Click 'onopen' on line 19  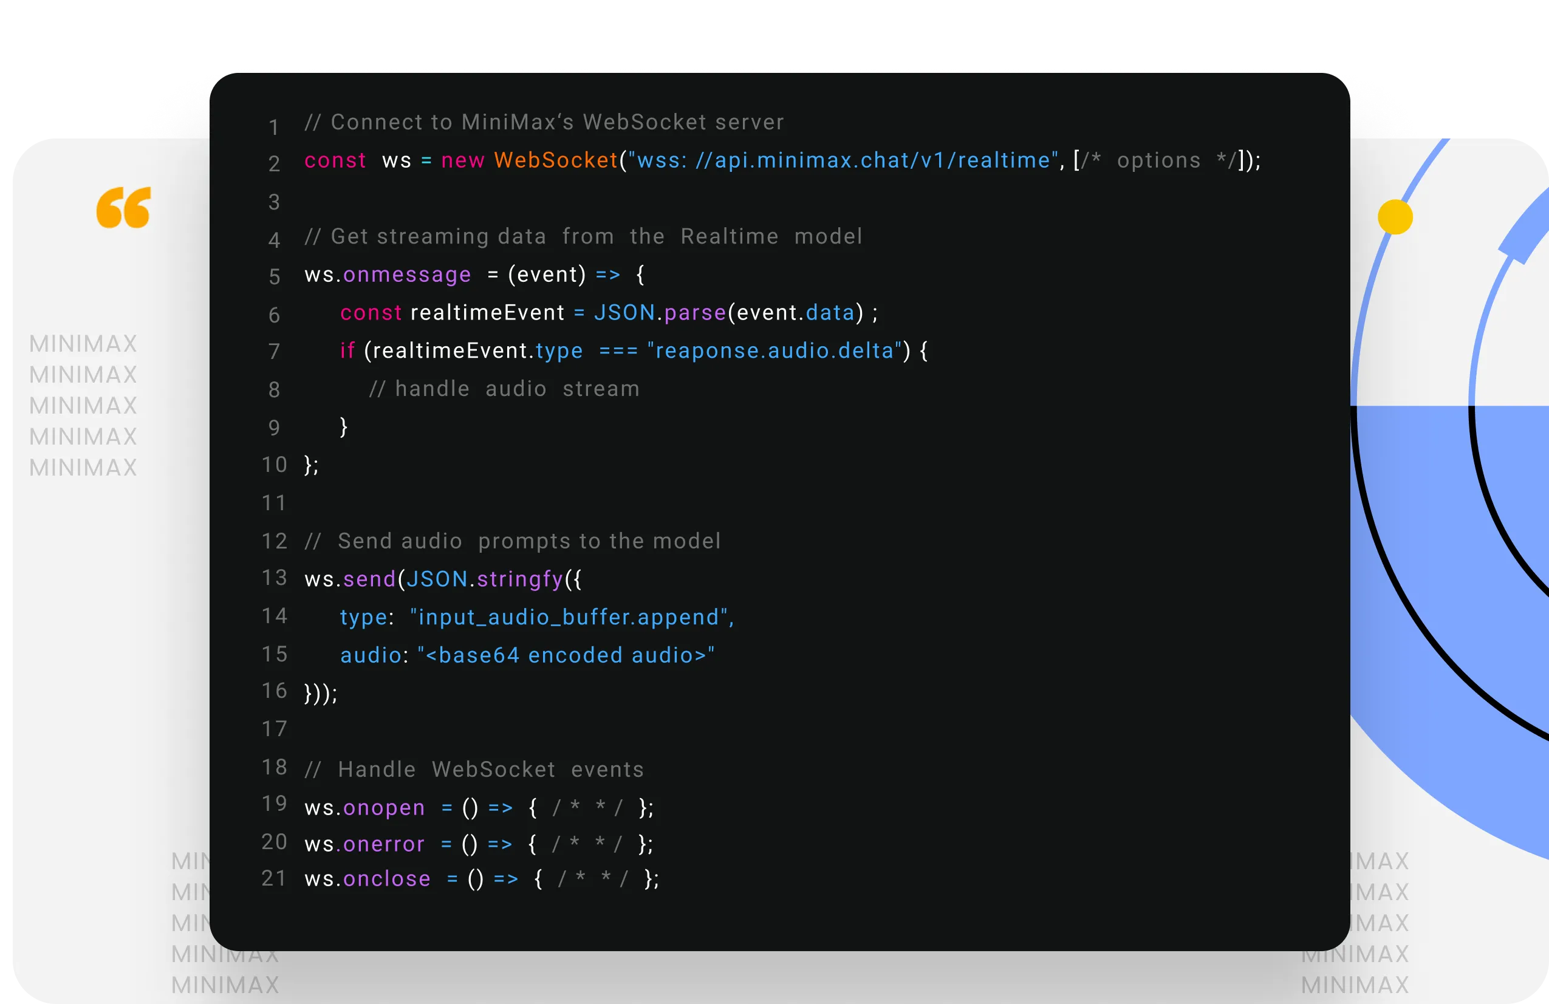point(384,808)
